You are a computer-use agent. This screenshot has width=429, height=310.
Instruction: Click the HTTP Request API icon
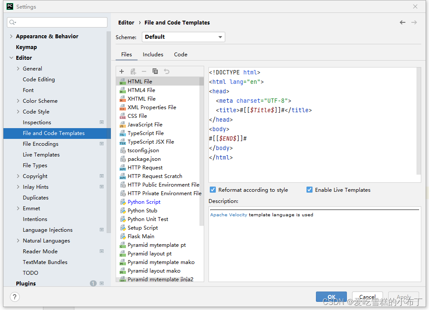click(123, 168)
